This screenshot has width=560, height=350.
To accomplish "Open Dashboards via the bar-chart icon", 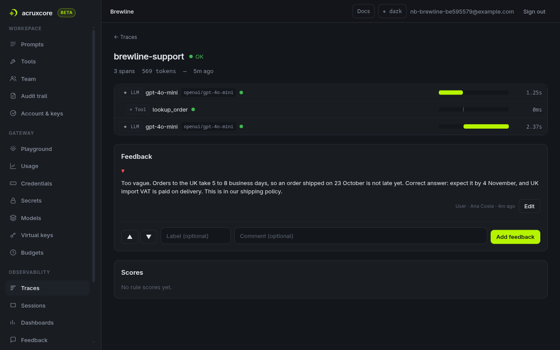I will click(x=13, y=322).
